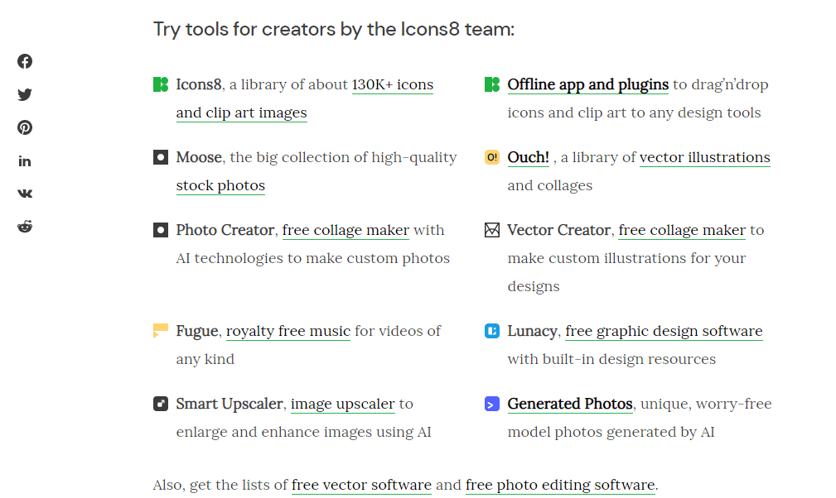Click the green Icons8 logo icon beside Icons8
The height and width of the screenshot is (498, 836).
coord(161,84)
